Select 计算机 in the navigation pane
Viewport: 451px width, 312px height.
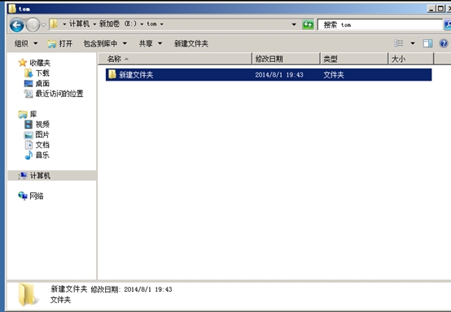point(40,176)
